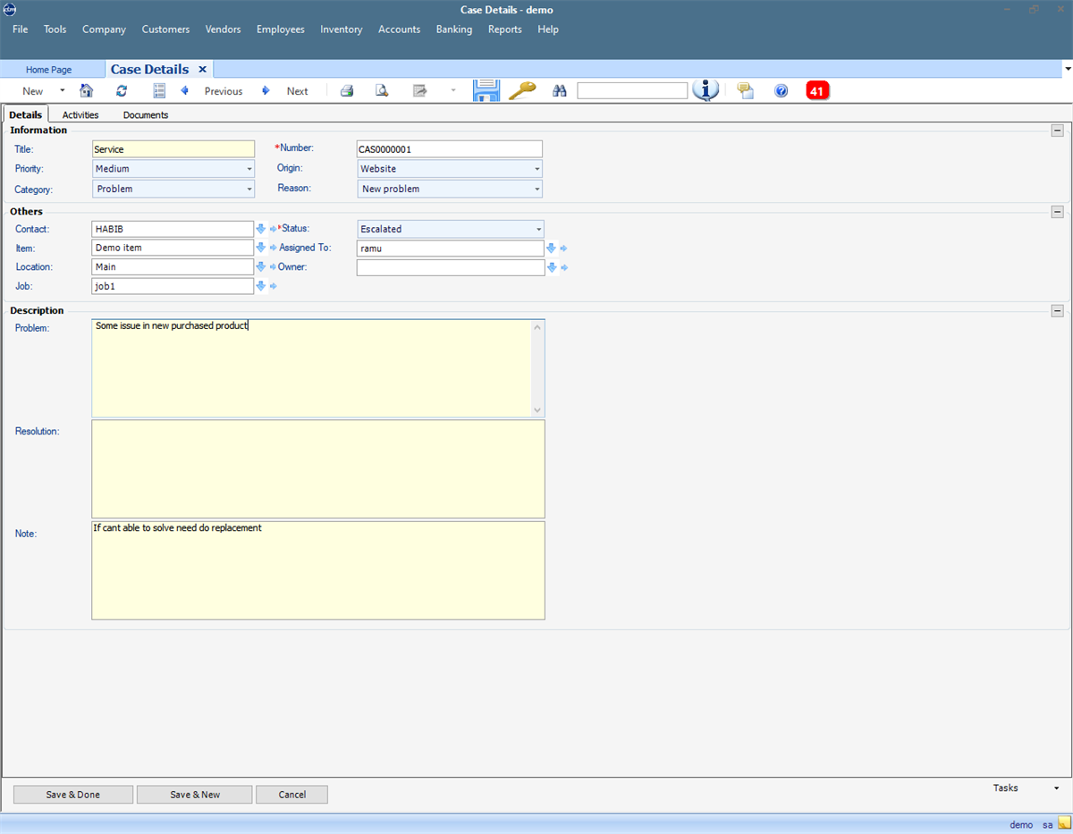Click the Number field CAS0000001
Screen dimensions: 1073x834
[450, 149]
